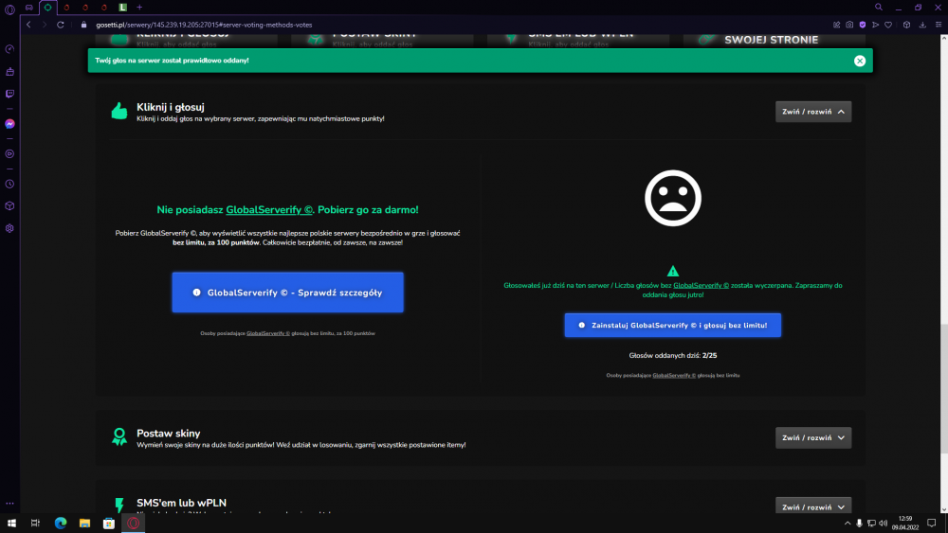Image resolution: width=948 pixels, height=533 pixels.
Task: Open the tab search magnifier
Action: (879, 8)
